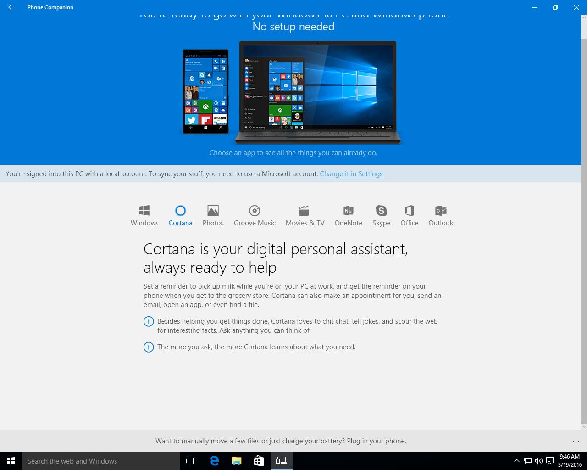Click the Outlook label under its icon
Screen dimensions: 587x470
click(x=441, y=223)
